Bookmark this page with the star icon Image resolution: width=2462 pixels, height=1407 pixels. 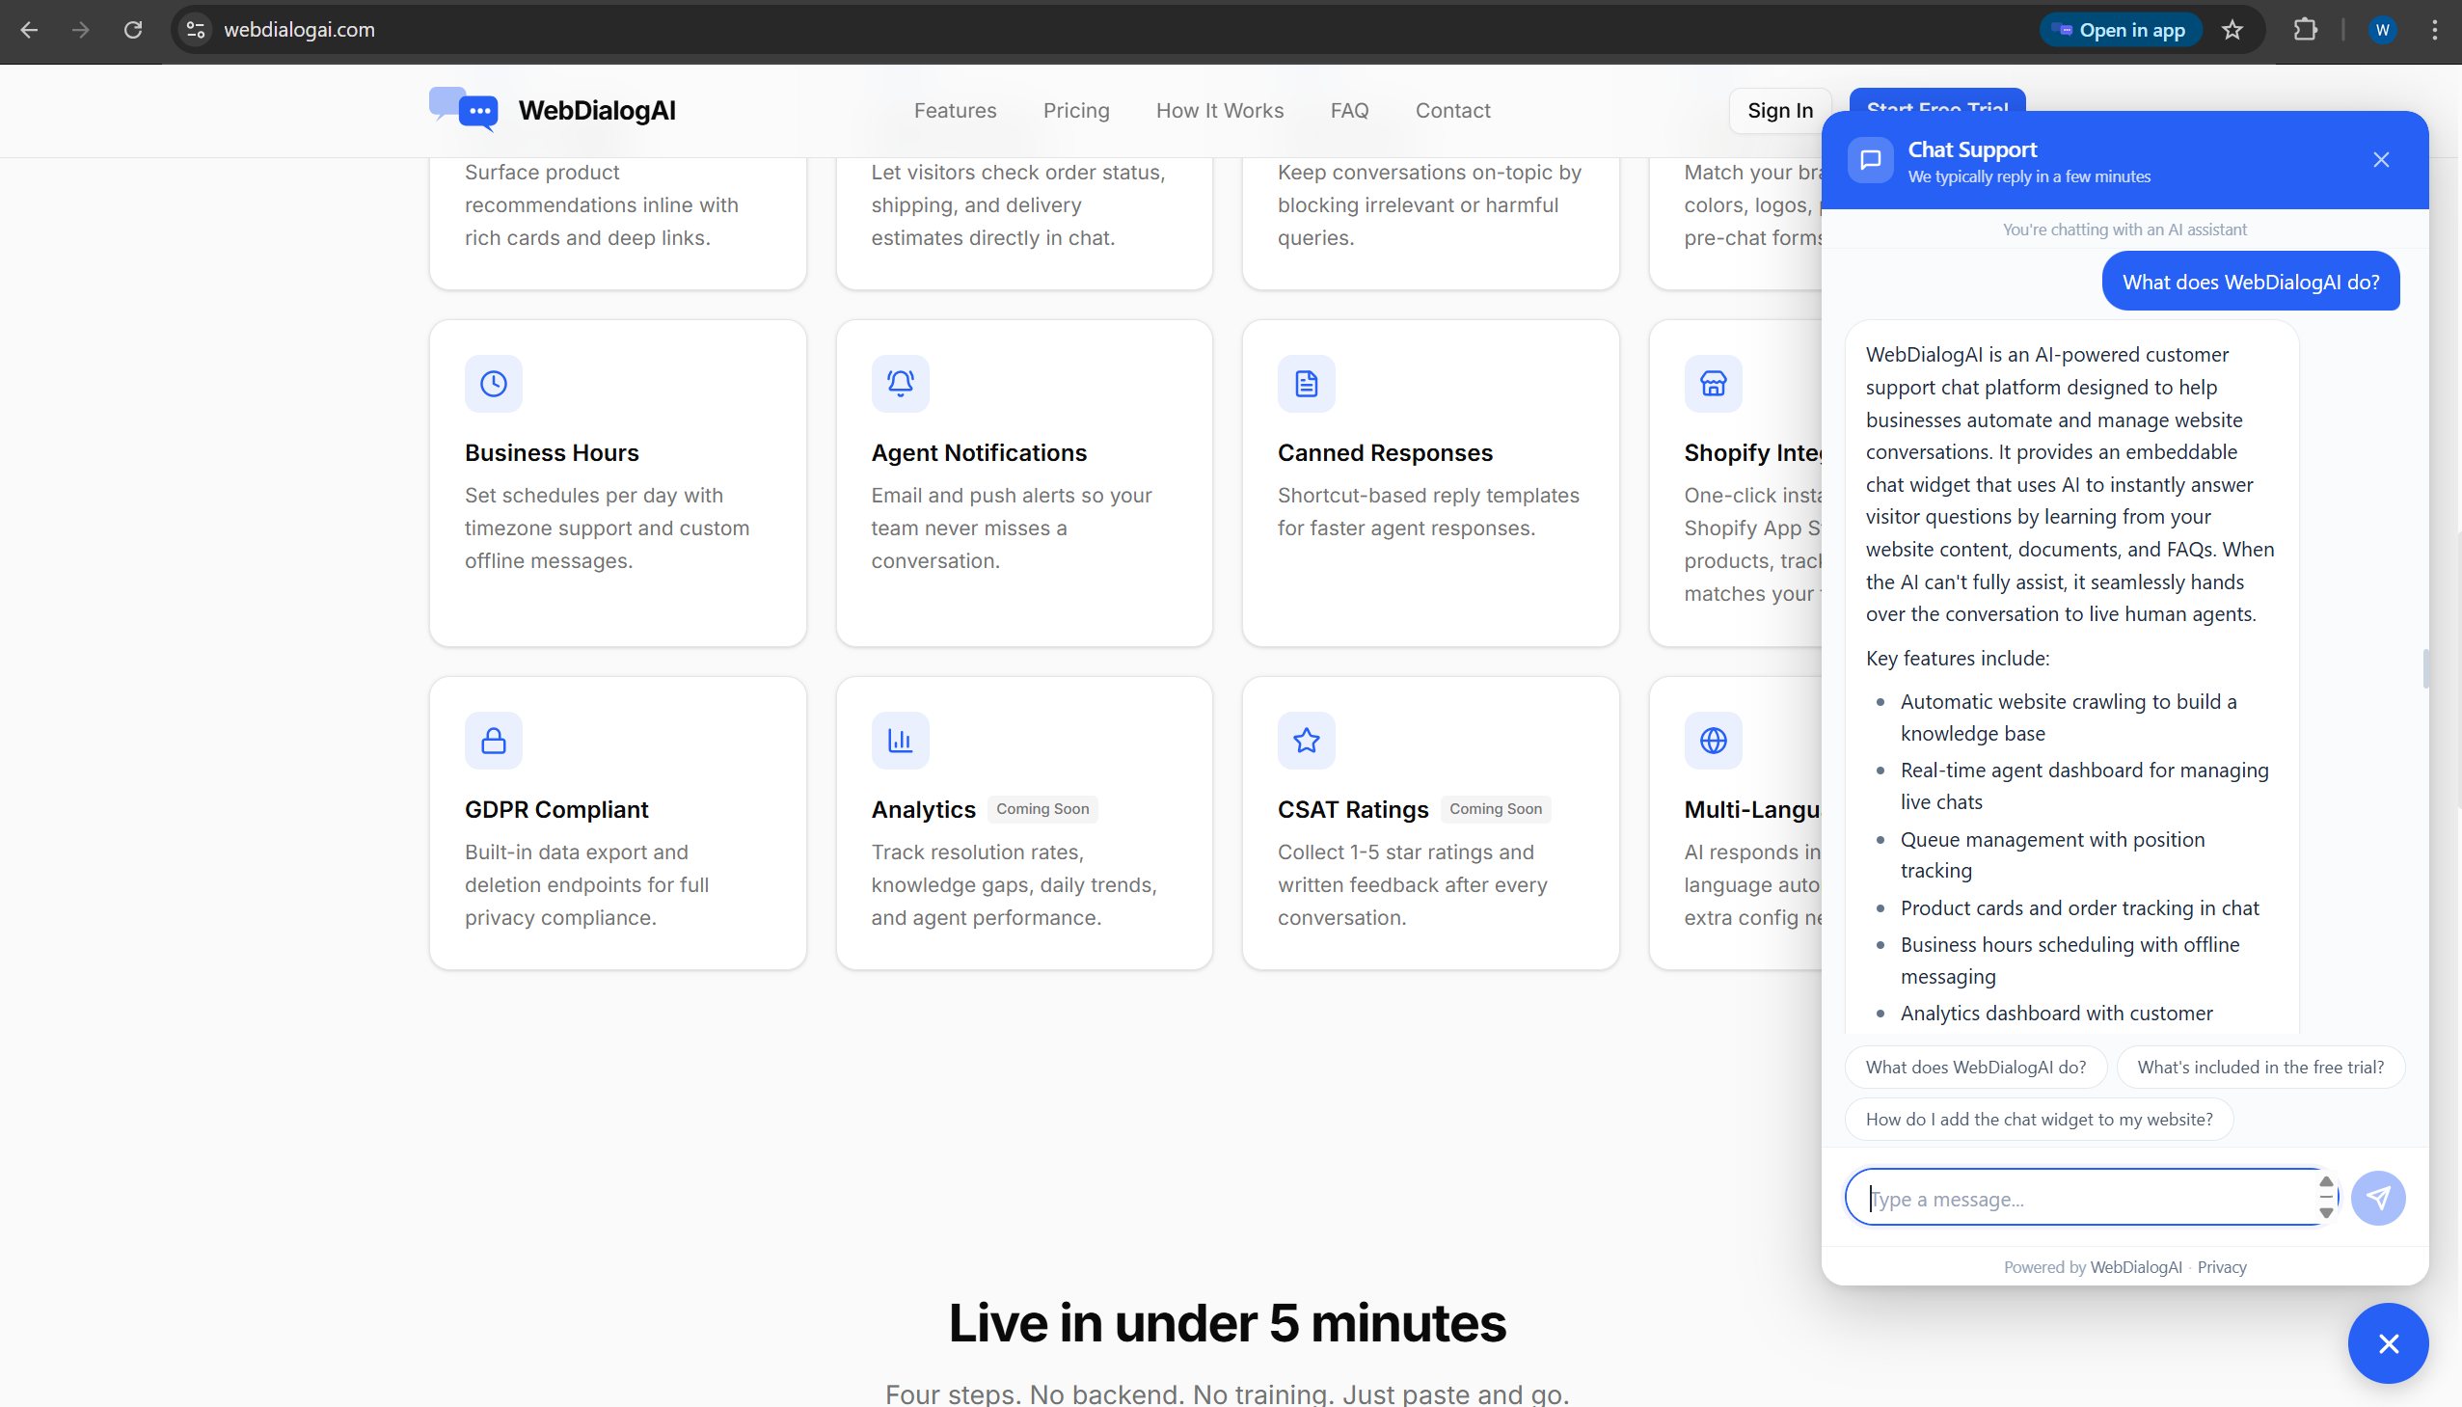[2232, 30]
